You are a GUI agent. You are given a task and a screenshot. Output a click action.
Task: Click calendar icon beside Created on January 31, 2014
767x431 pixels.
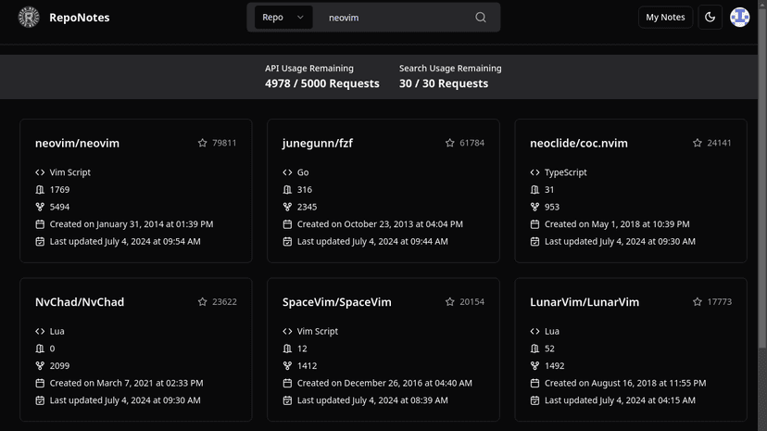coord(40,224)
